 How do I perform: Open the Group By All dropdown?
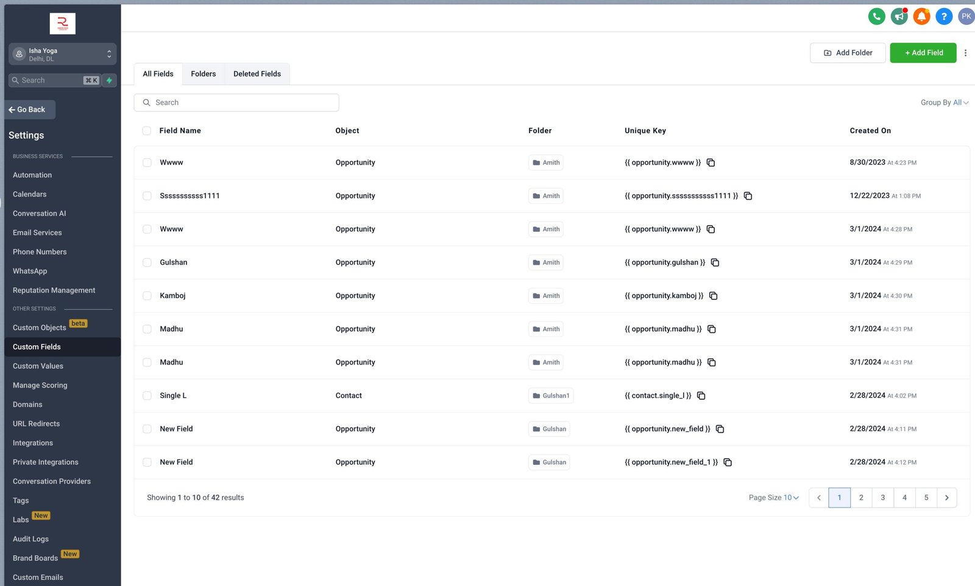[x=944, y=102]
